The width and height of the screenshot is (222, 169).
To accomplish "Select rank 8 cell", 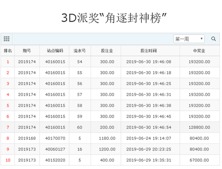I will tap(8, 138).
